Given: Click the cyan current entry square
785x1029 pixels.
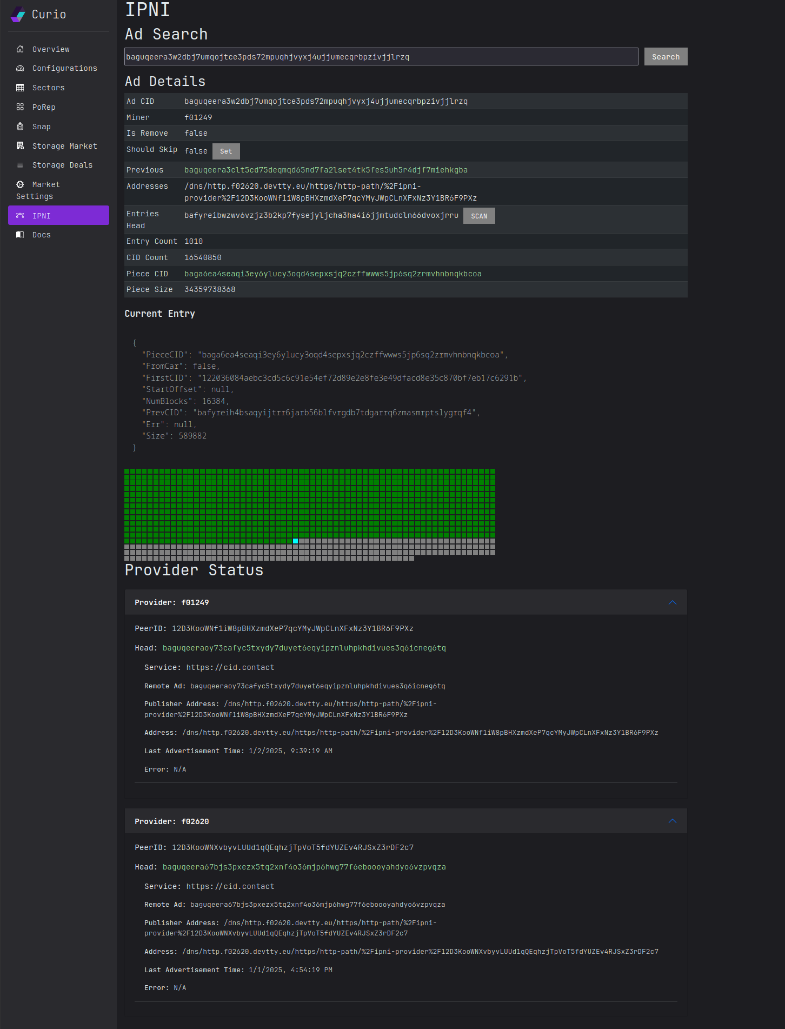Looking at the screenshot, I should pos(296,541).
